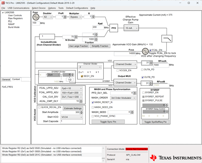
Task: Toggle the FCAL_EN checkbox
Action: [150, 50]
